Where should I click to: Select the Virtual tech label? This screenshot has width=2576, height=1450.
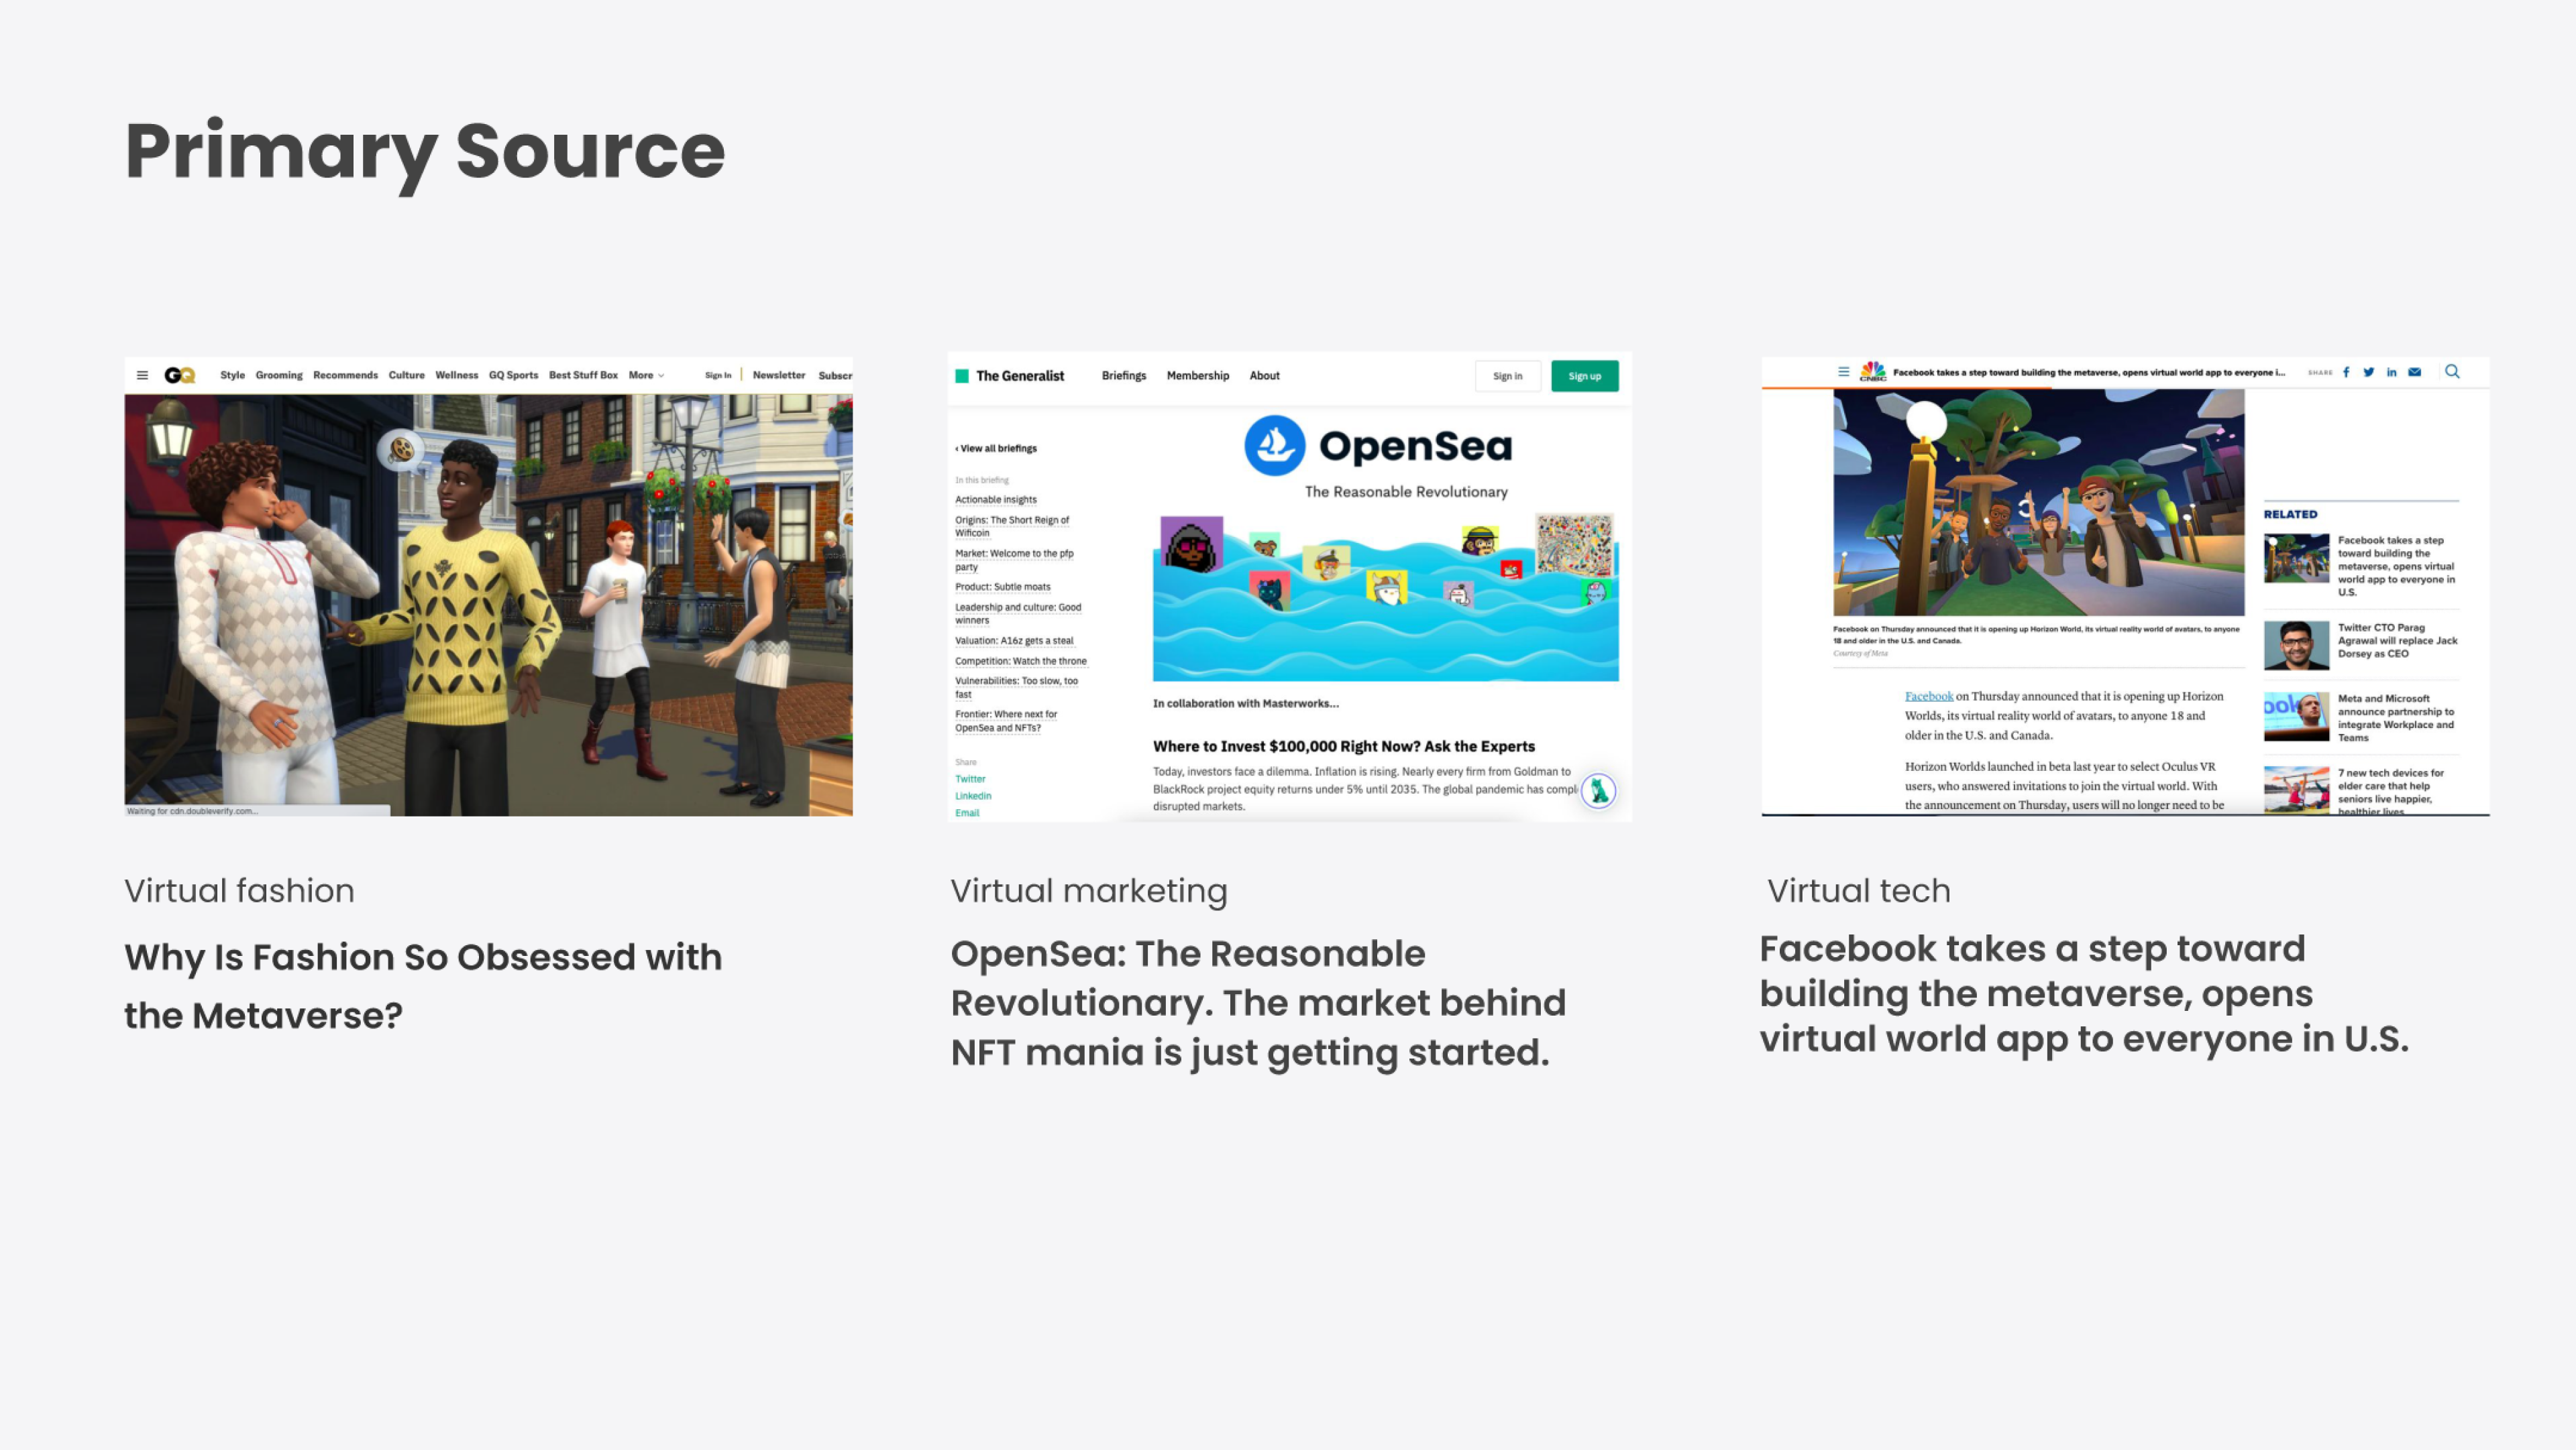pyautogui.click(x=1858, y=890)
